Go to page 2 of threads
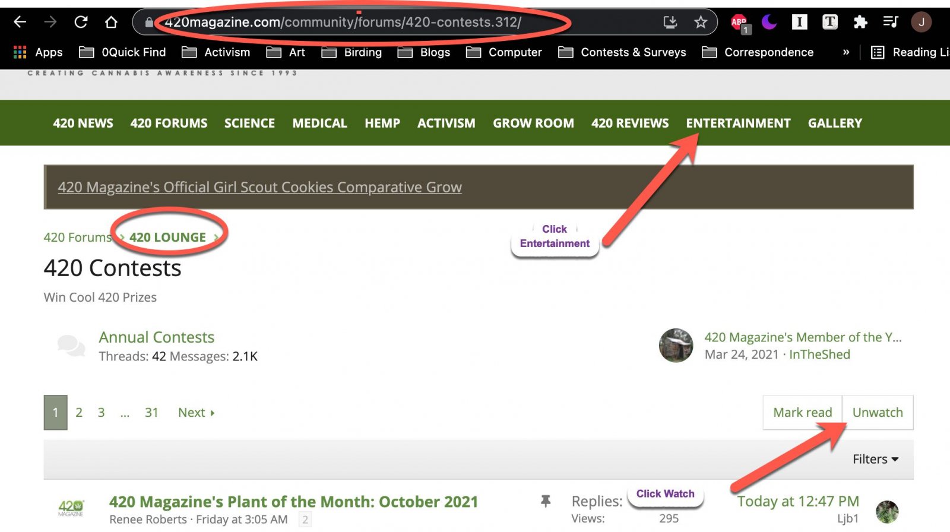This screenshot has height=532, width=950. pos(78,413)
